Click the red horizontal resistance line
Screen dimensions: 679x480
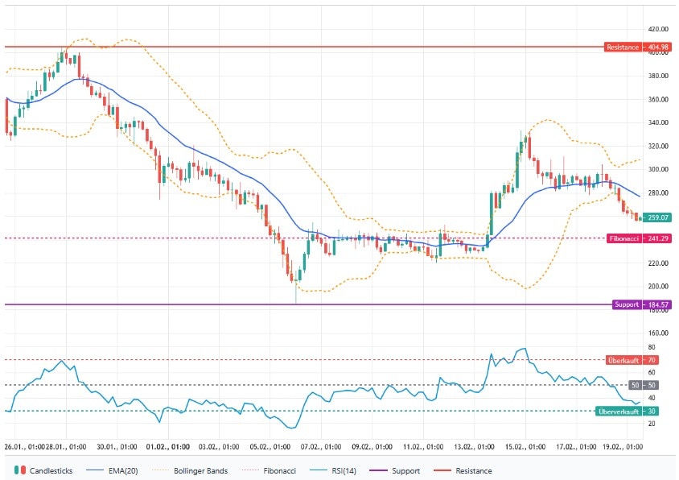point(322,47)
